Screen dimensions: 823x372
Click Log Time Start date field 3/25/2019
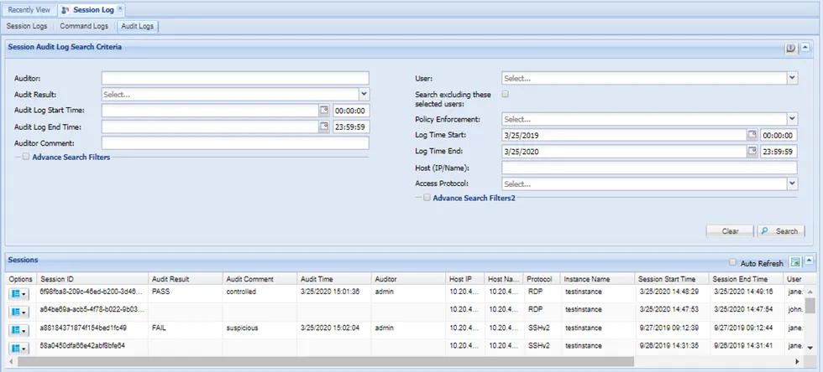[x=625, y=135]
